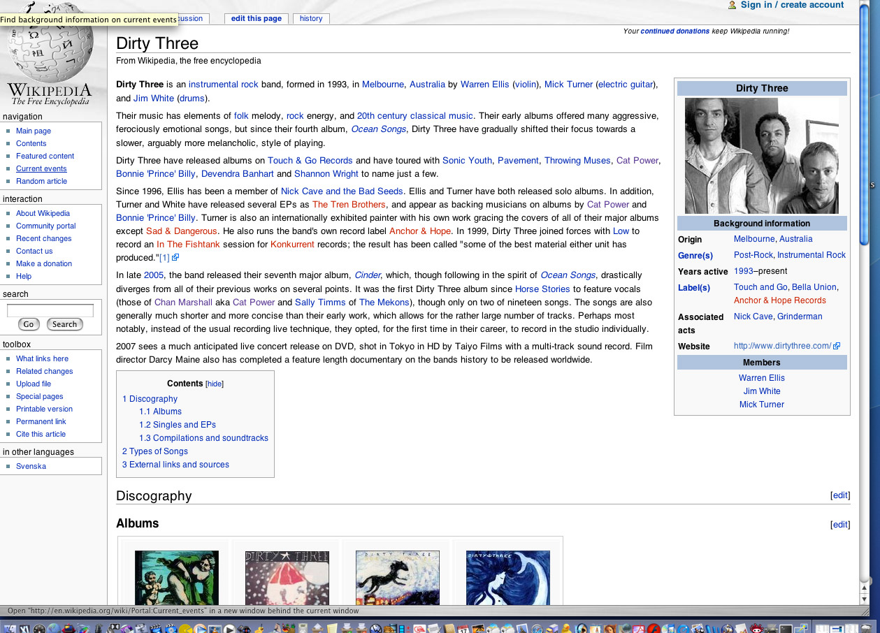Hide the Contents table via [hide]
This screenshot has height=633, width=880.
click(215, 384)
